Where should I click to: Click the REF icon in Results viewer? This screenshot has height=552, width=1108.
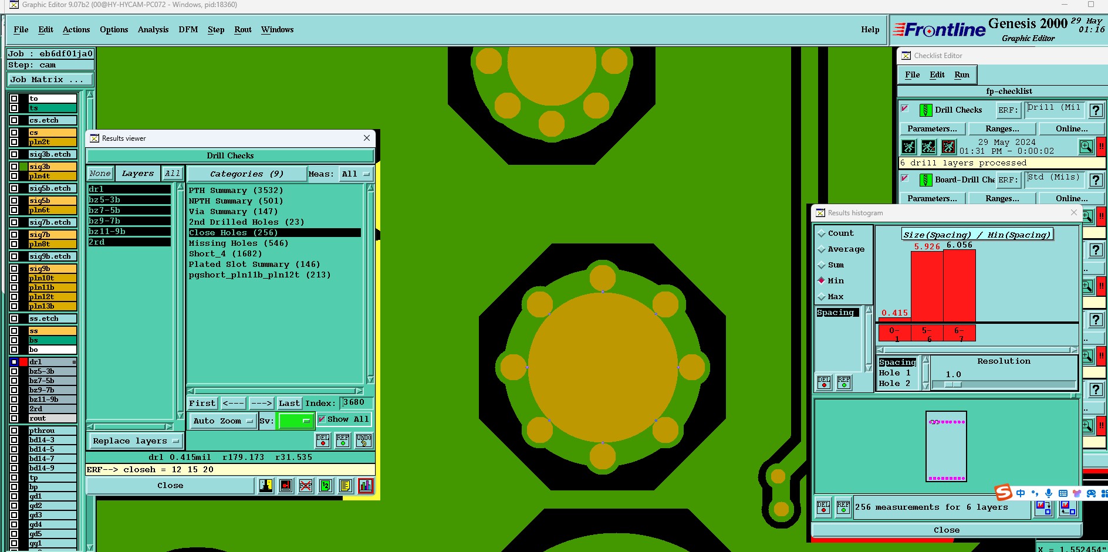tap(343, 441)
